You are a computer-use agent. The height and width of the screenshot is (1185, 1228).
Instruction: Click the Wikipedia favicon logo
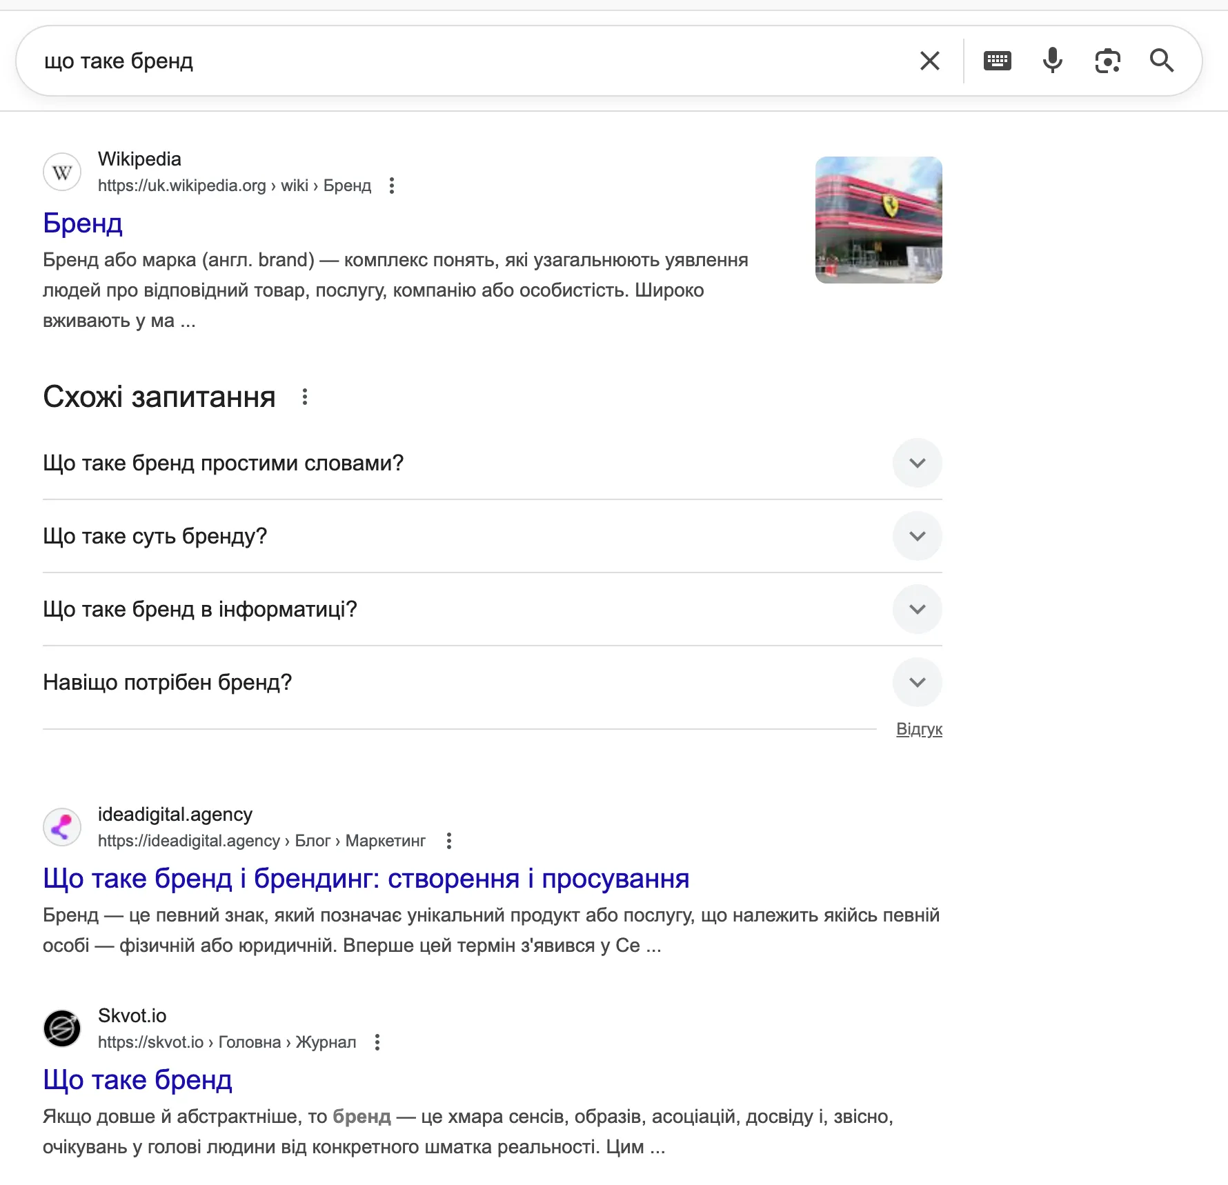62,172
